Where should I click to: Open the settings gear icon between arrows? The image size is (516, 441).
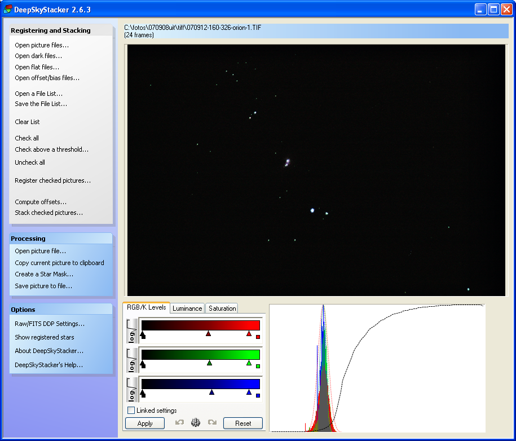click(196, 422)
